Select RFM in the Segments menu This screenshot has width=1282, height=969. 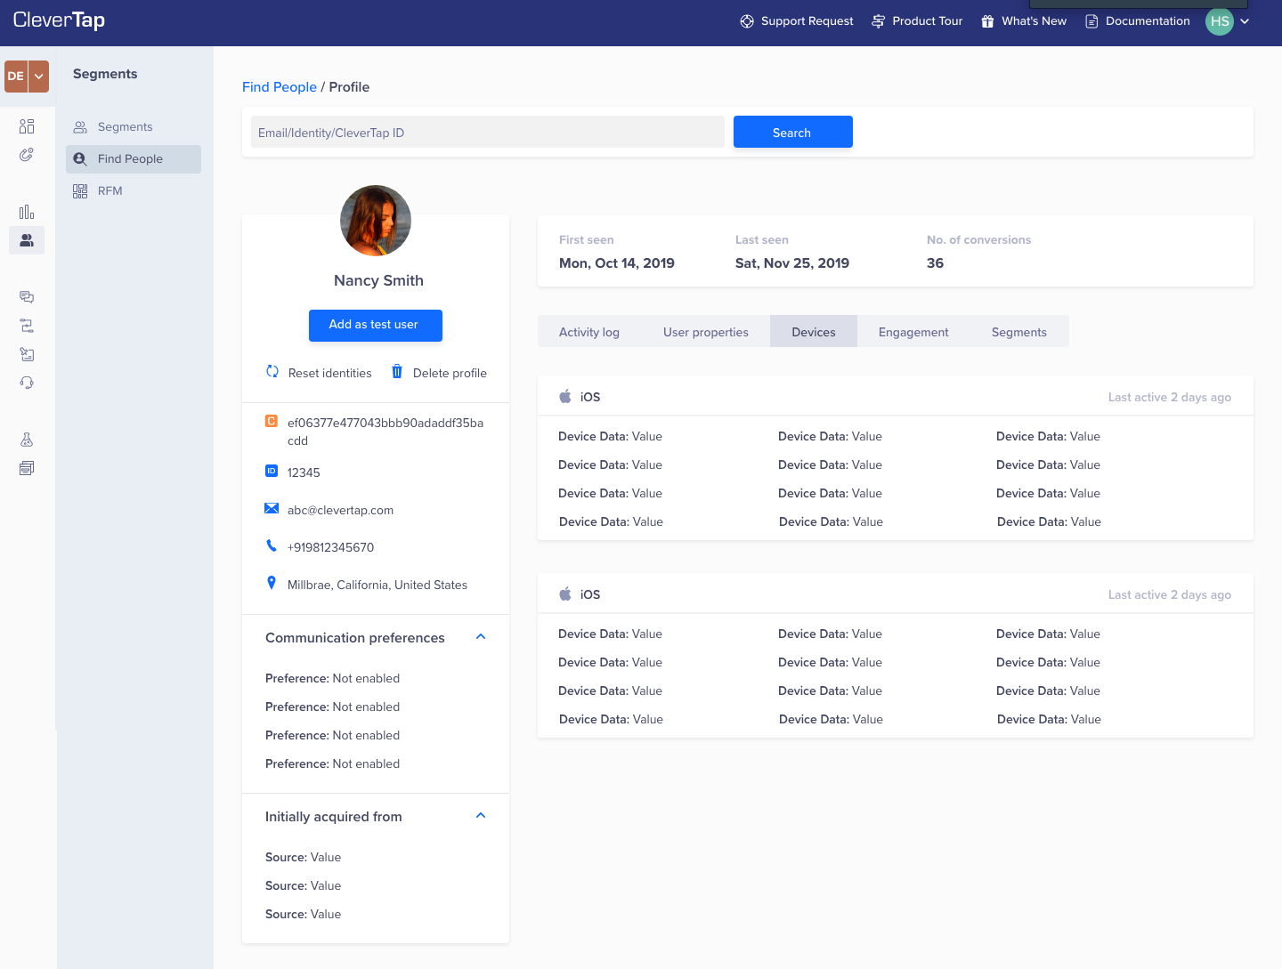[110, 190]
